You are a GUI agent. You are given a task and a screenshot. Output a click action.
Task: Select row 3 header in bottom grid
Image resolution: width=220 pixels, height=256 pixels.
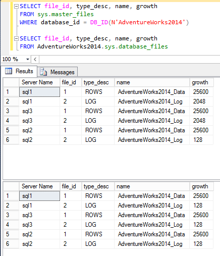coord(11,215)
